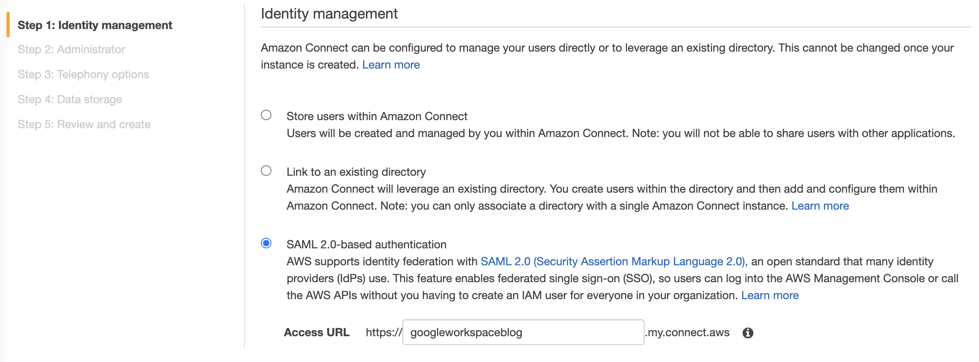This screenshot has width=979, height=362.
Task: Select SAML 2.0-based authentication radio button
Action: 266,243
